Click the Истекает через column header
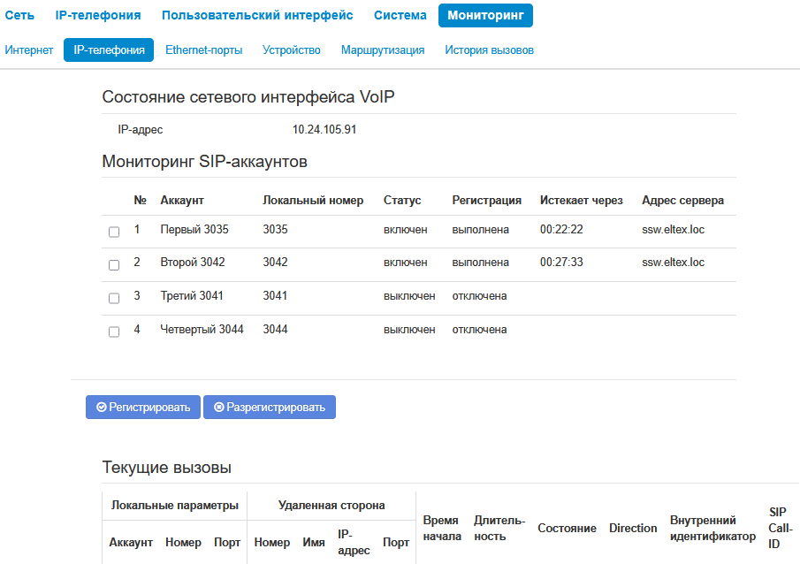The width and height of the screenshot is (800, 564). (581, 201)
